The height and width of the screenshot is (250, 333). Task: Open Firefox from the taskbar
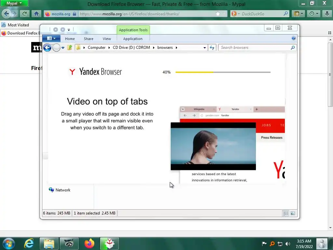(x=89, y=243)
